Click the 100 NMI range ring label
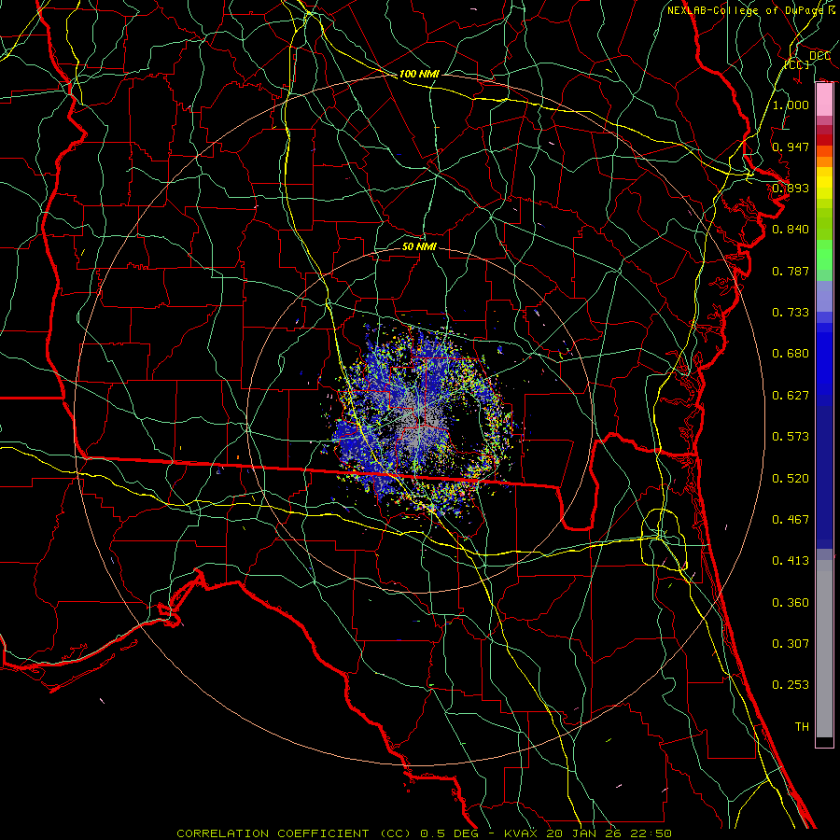Viewport: 840px width, 840px height. pos(419,74)
